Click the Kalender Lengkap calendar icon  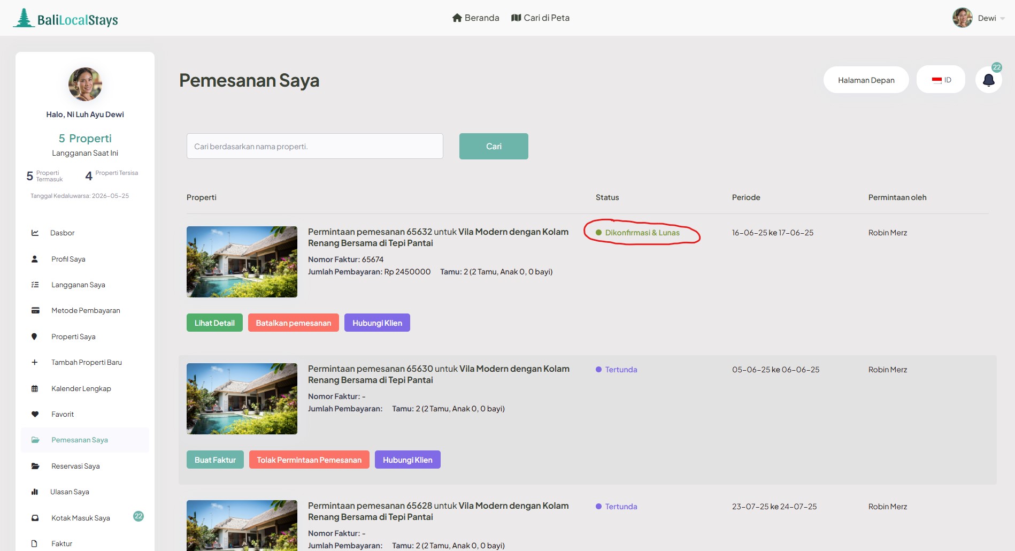click(x=35, y=388)
